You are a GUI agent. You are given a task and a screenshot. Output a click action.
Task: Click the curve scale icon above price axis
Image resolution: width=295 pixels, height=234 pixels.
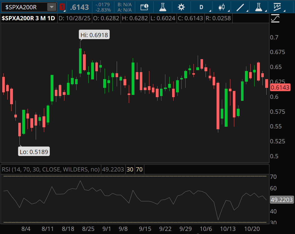click(275, 19)
